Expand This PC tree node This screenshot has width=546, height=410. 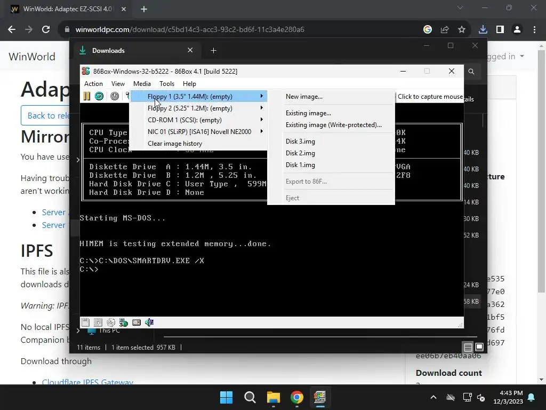point(78,330)
